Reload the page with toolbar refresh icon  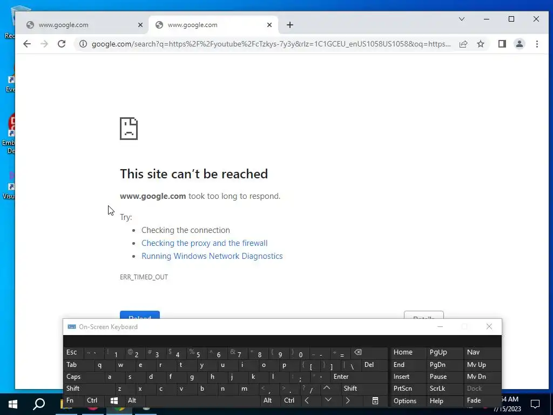tap(62, 44)
